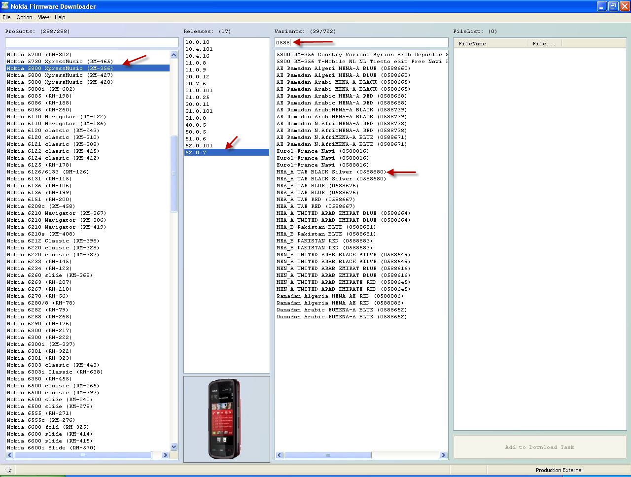The width and height of the screenshot is (631, 477).
Task: Select Nokia 6600 fold (RM-325)
Action: pos(88,427)
